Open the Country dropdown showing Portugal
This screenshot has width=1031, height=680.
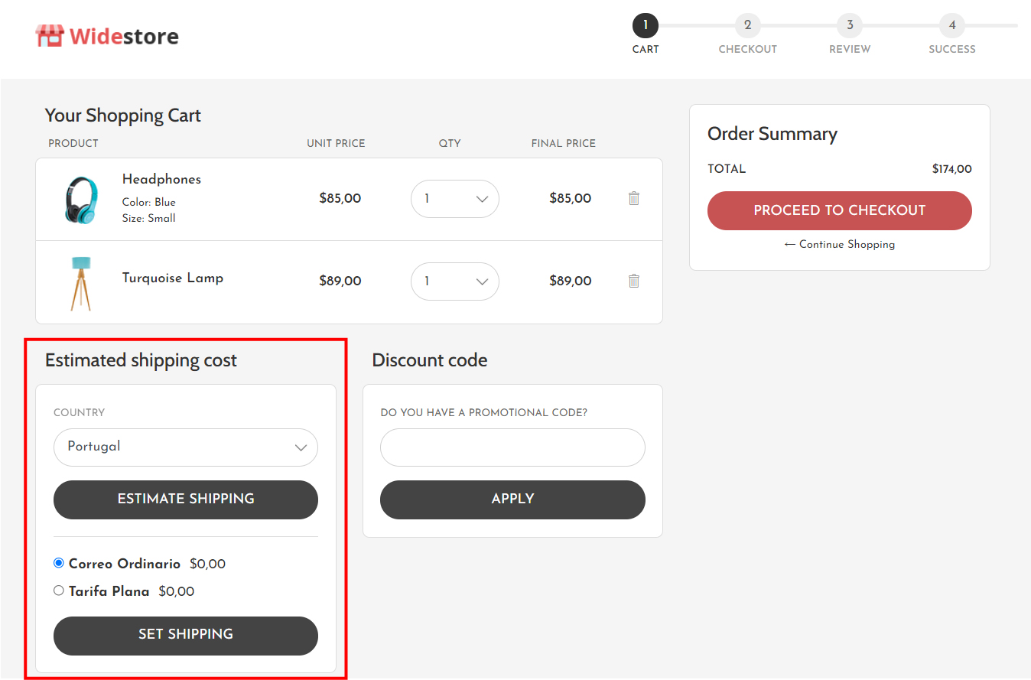(186, 447)
